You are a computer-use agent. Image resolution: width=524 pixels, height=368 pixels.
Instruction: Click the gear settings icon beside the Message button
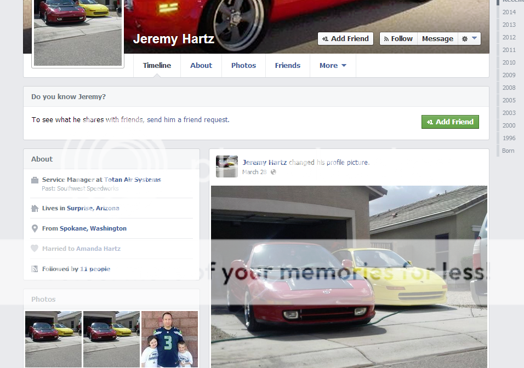click(x=464, y=38)
